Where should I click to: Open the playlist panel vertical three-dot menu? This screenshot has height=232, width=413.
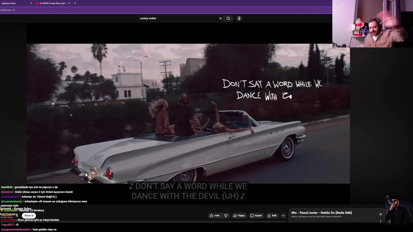[380, 221]
